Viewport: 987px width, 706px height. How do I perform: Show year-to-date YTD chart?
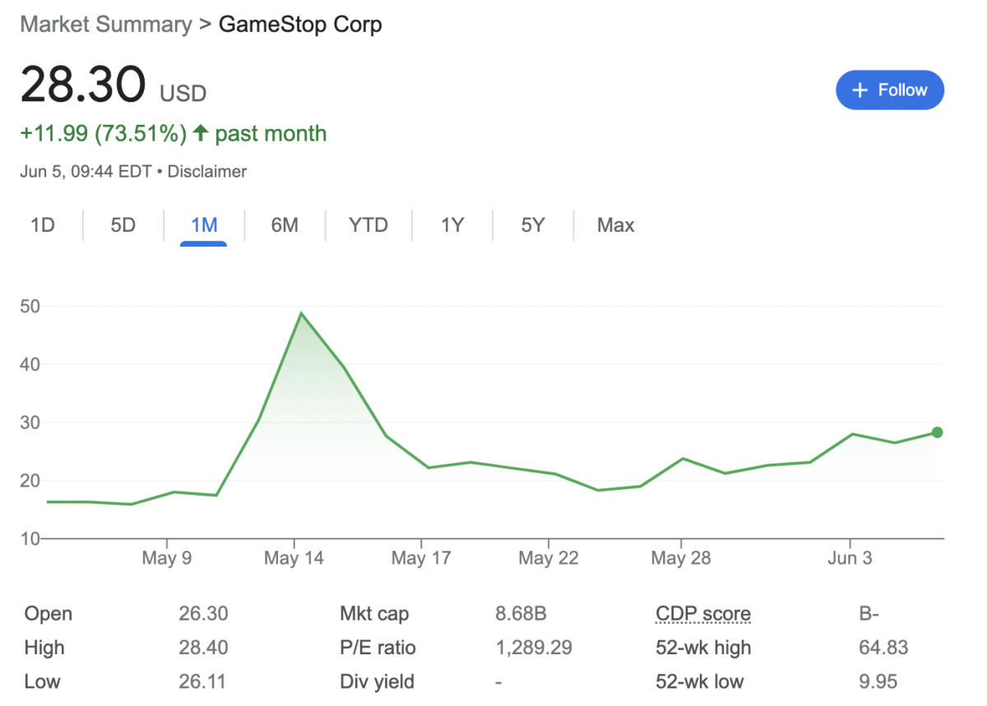point(368,225)
